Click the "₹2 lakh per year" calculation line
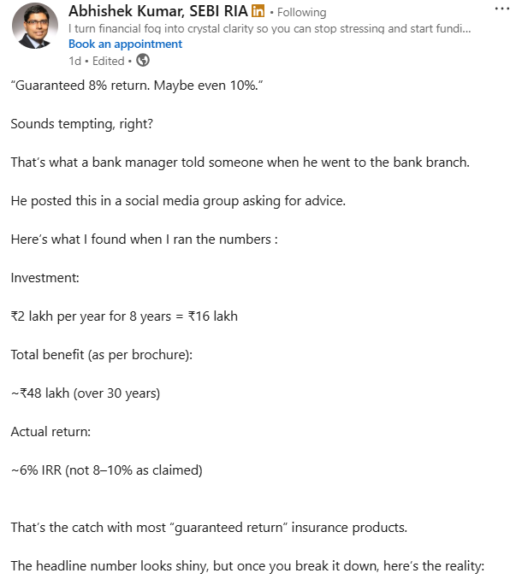The image size is (522, 585). click(124, 316)
